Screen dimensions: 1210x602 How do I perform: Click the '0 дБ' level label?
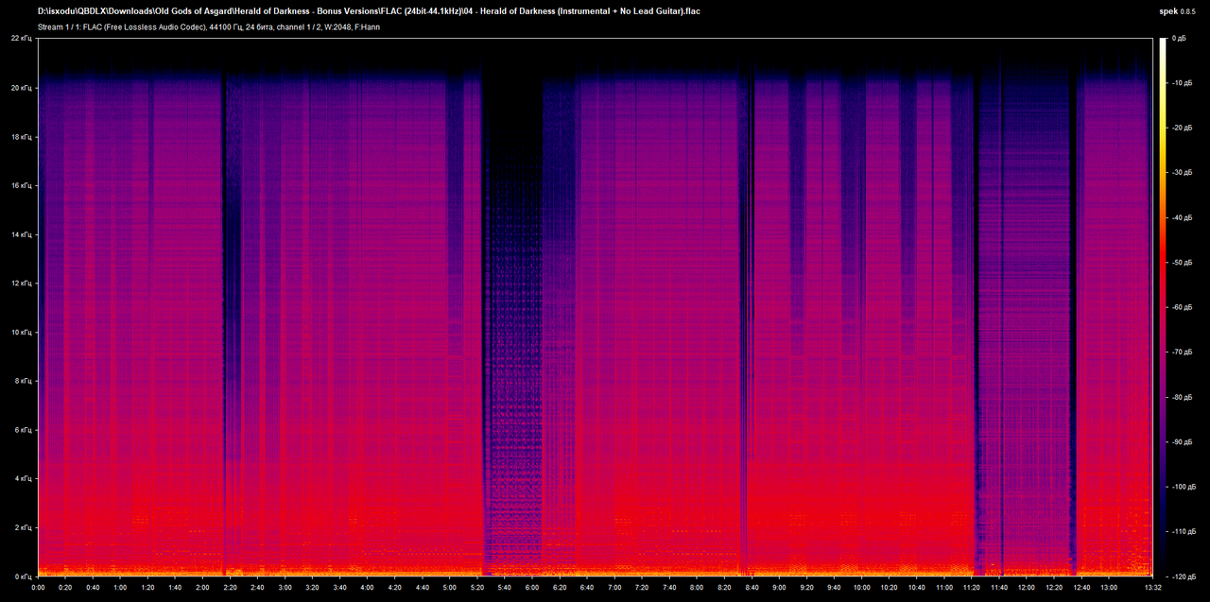[x=1179, y=39]
